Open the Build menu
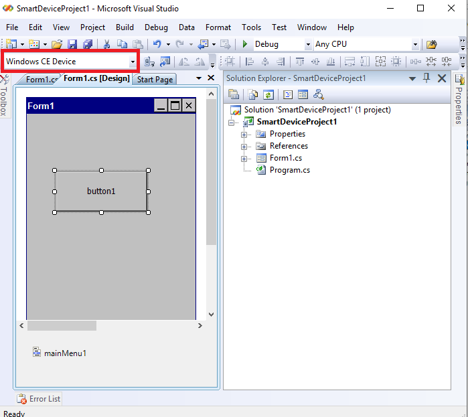Screen dimensions: 468x417 (125, 27)
